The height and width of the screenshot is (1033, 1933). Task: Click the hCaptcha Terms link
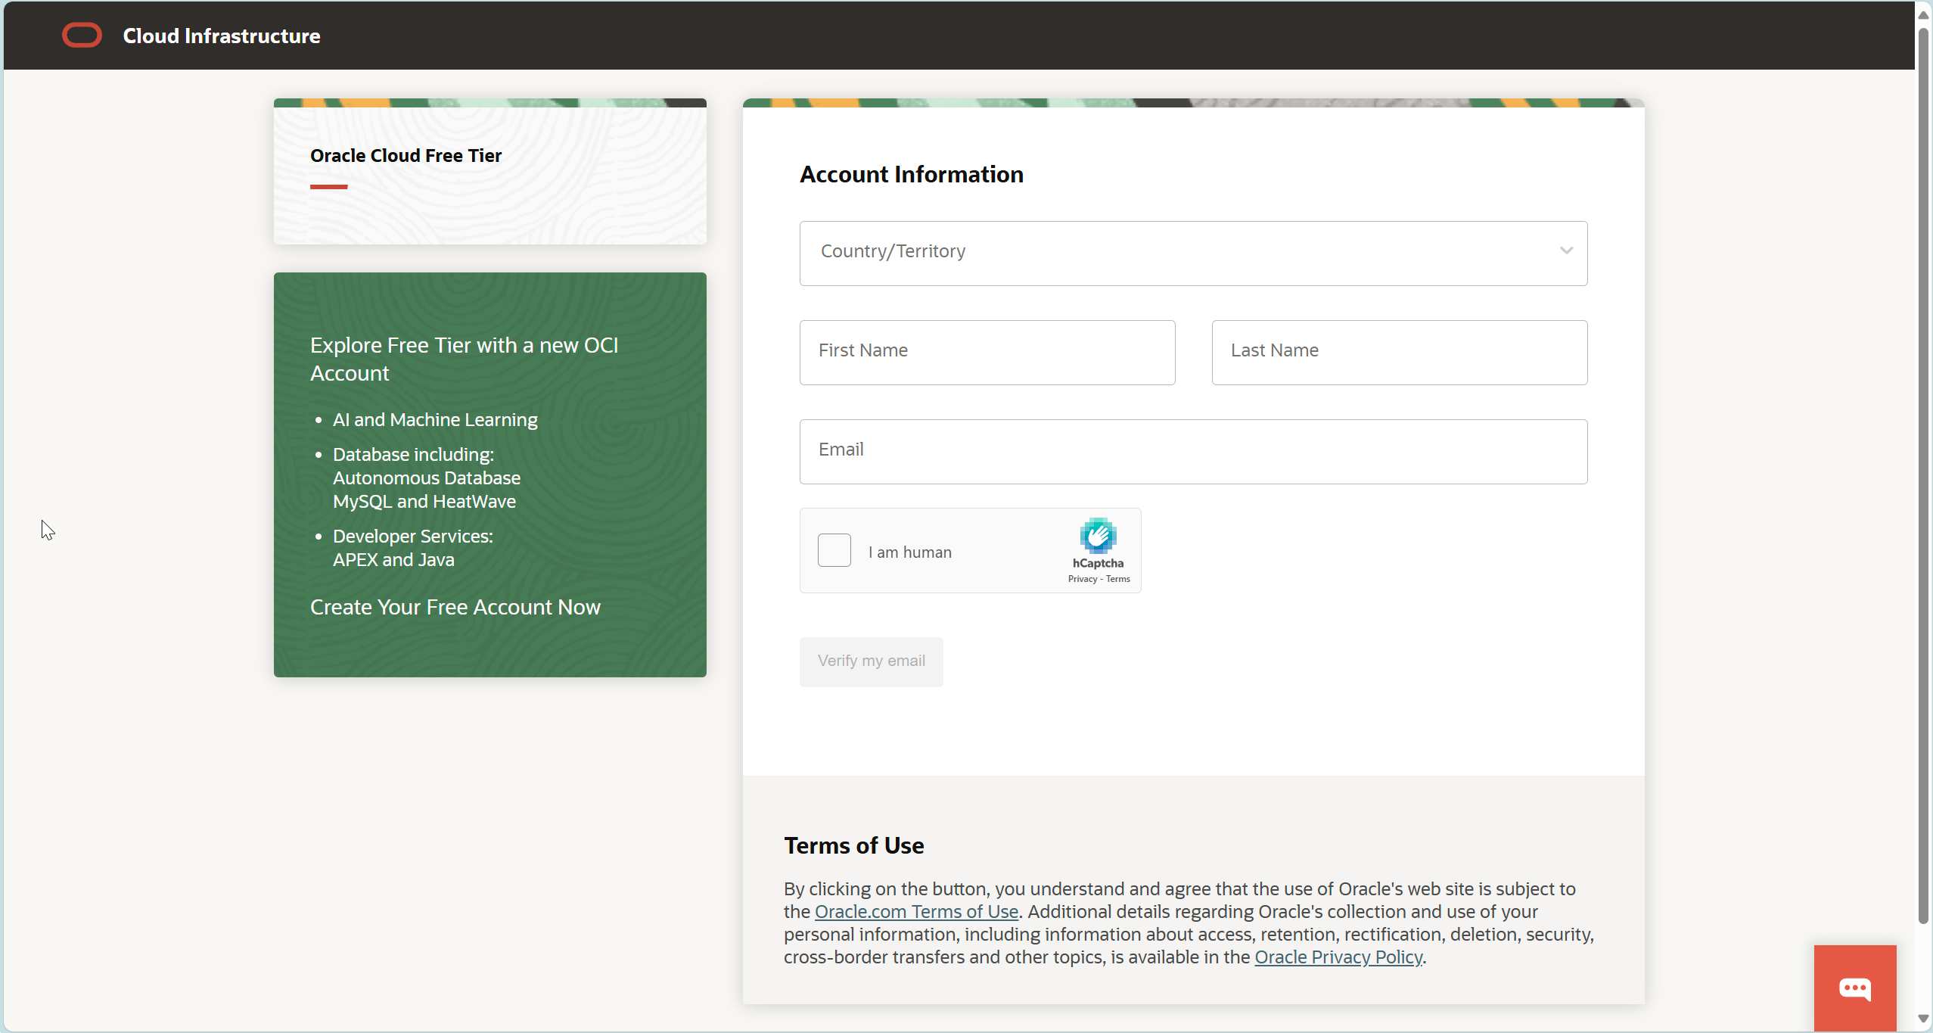(x=1118, y=579)
